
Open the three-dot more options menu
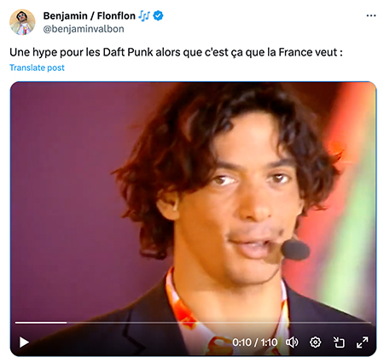371,15
